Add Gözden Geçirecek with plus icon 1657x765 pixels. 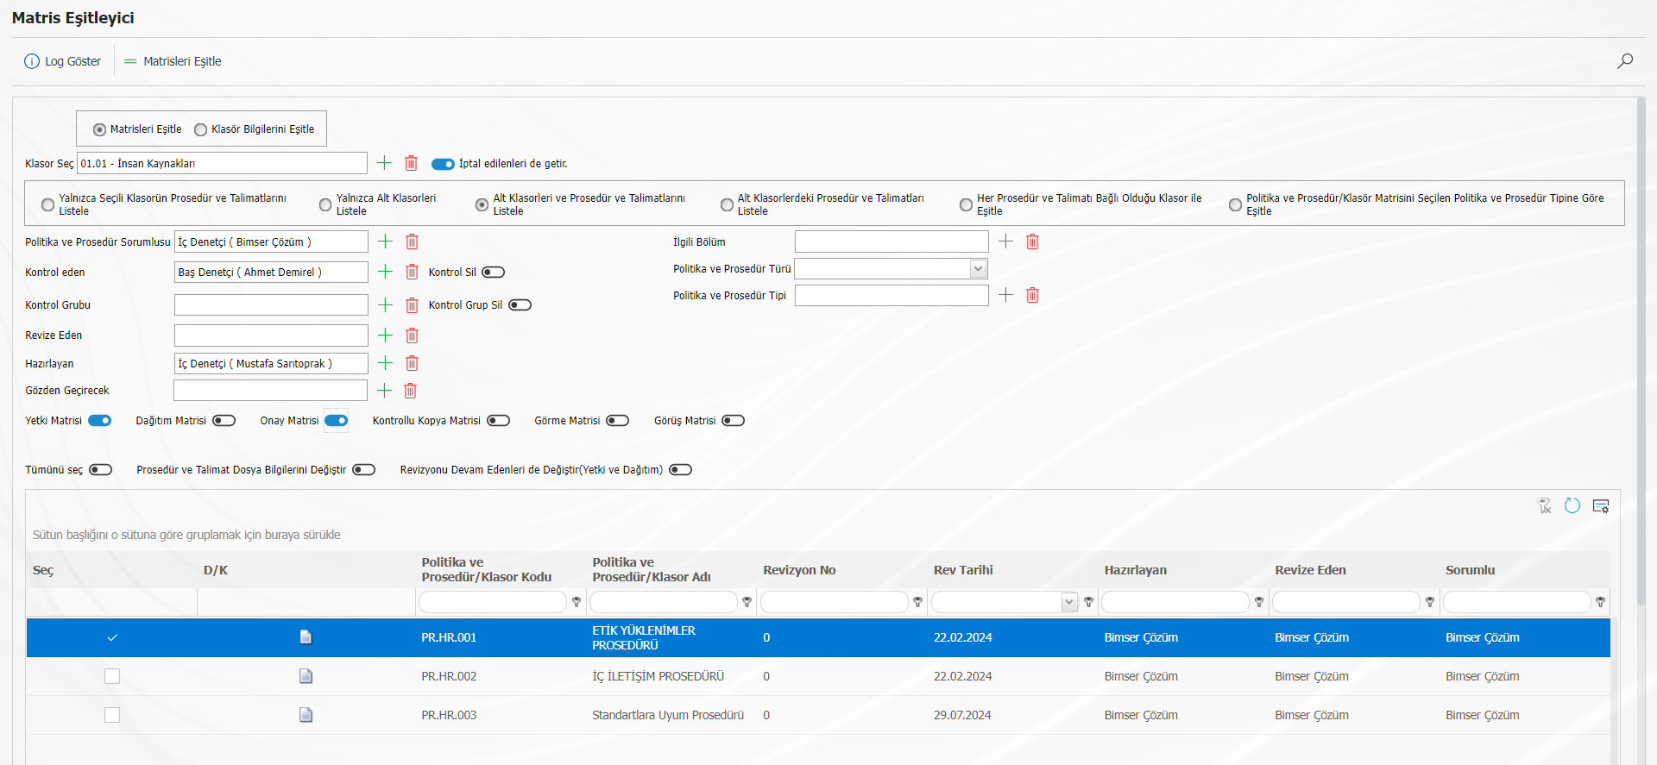[385, 391]
